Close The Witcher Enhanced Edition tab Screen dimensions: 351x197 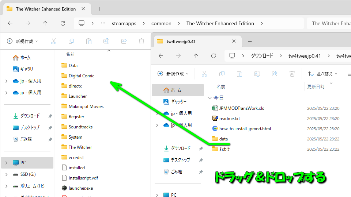coord(83,9)
